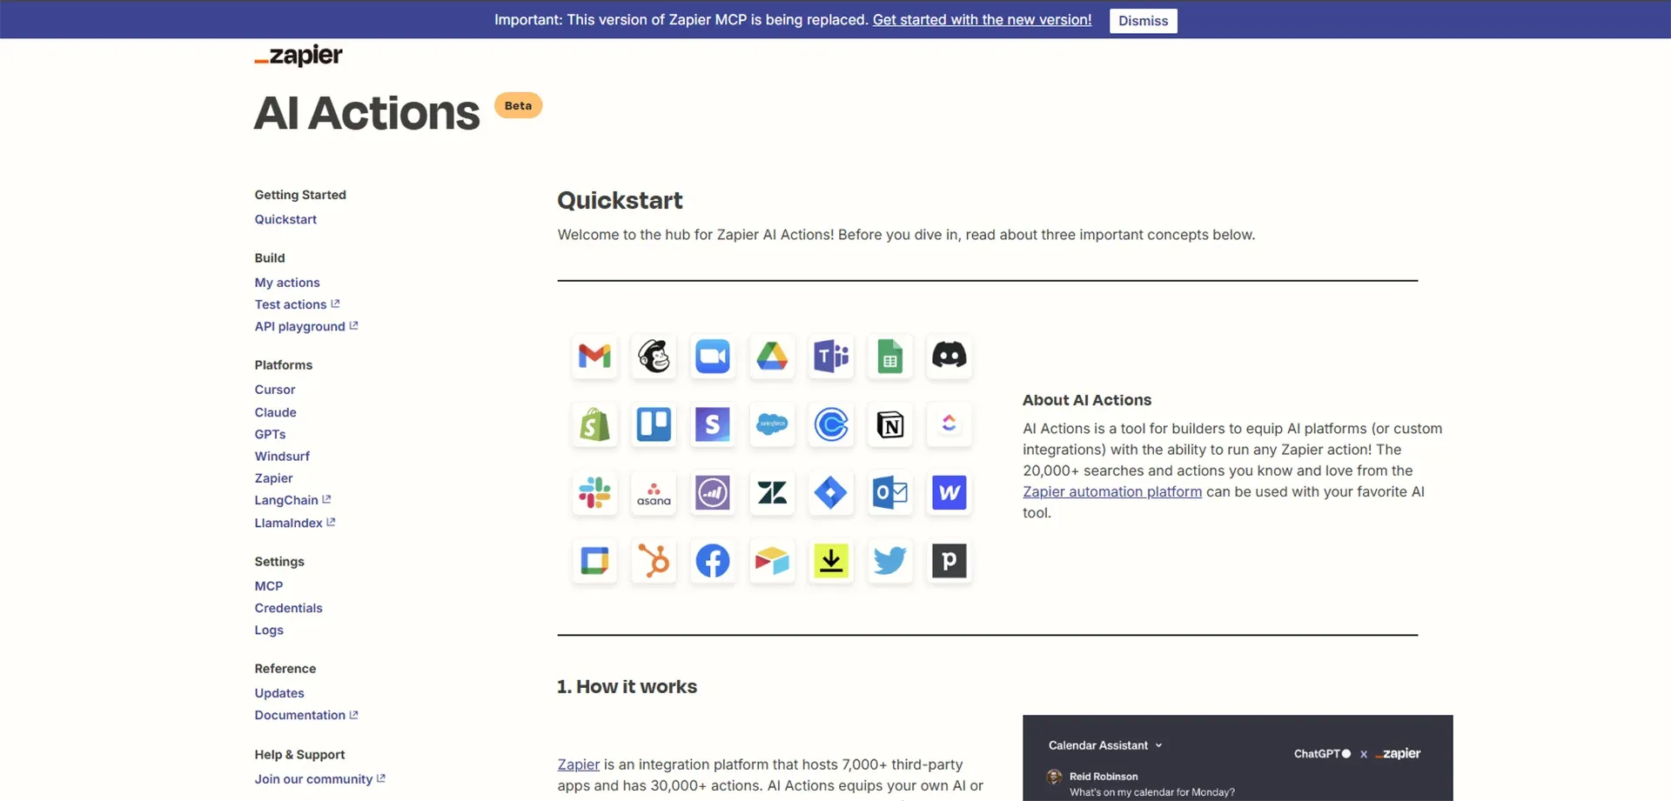Viewport: 1671px width, 801px height.
Task: Click the HubSpot icon
Action: point(653,561)
